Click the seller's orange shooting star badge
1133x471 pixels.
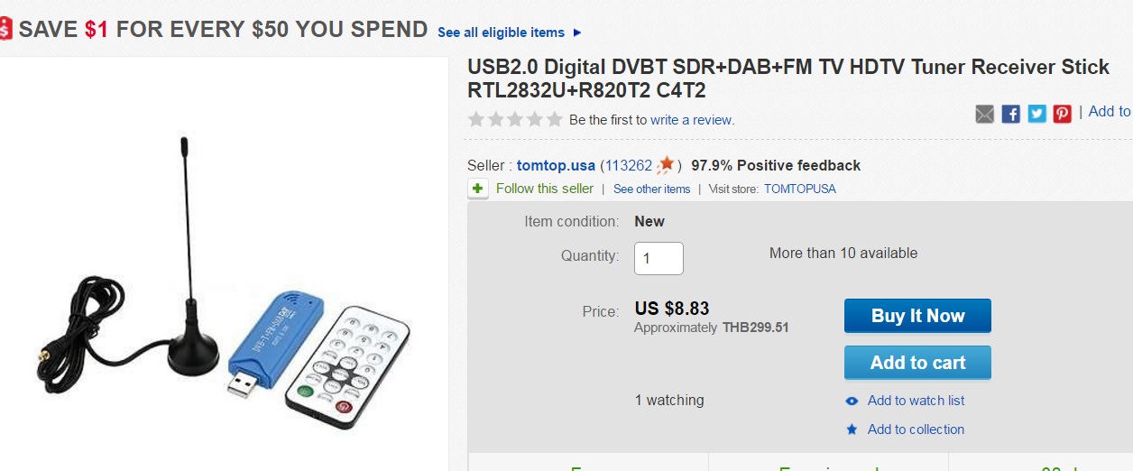pos(667,165)
